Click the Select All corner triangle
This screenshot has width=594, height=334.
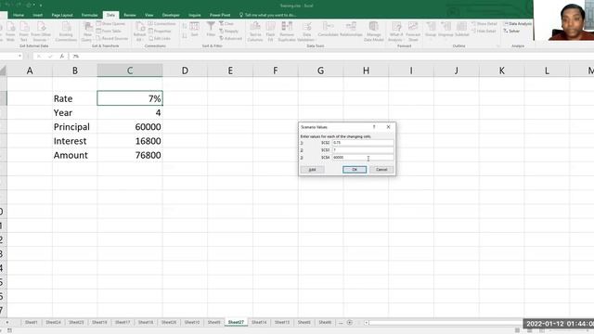[3, 71]
